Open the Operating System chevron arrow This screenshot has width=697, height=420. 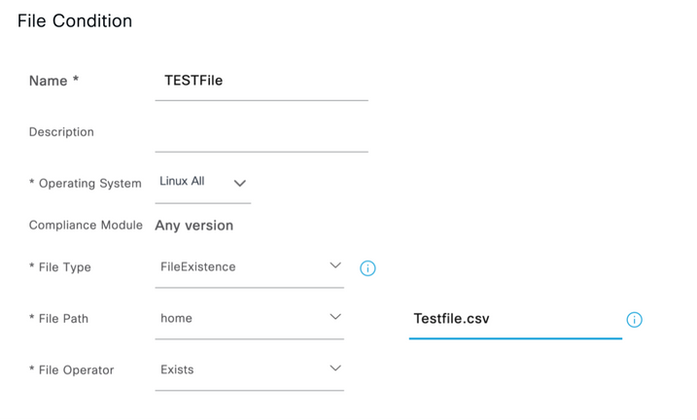point(239,183)
